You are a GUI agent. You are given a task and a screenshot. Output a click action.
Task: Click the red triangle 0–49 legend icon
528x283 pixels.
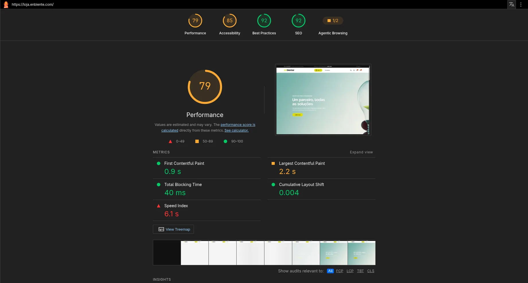click(x=170, y=141)
